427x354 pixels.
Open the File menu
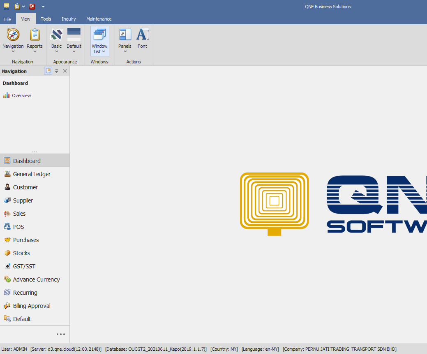[8, 19]
